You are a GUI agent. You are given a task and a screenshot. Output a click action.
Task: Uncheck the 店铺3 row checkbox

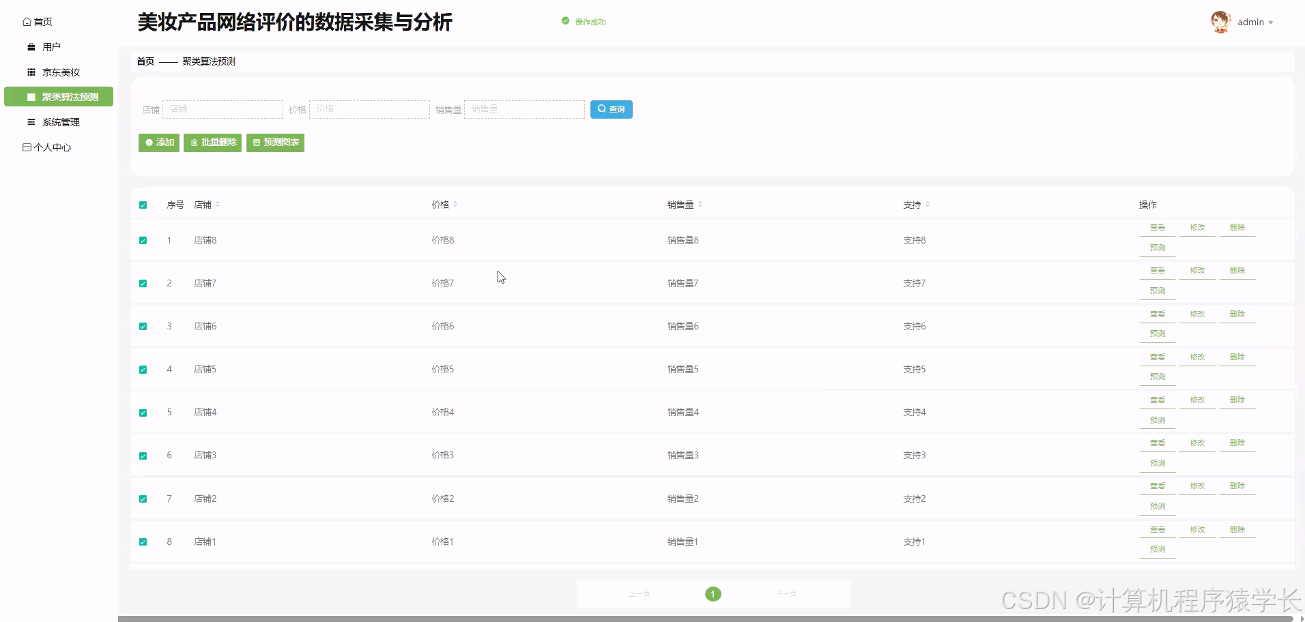pyautogui.click(x=143, y=456)
